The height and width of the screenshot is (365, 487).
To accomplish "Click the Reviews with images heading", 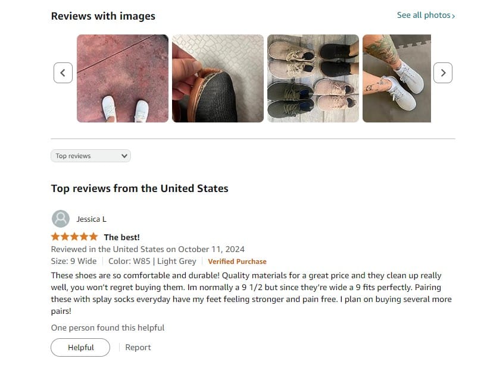I will coord(103,16).
